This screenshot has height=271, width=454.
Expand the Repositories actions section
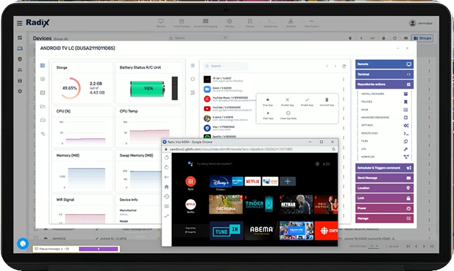[384, 85]
